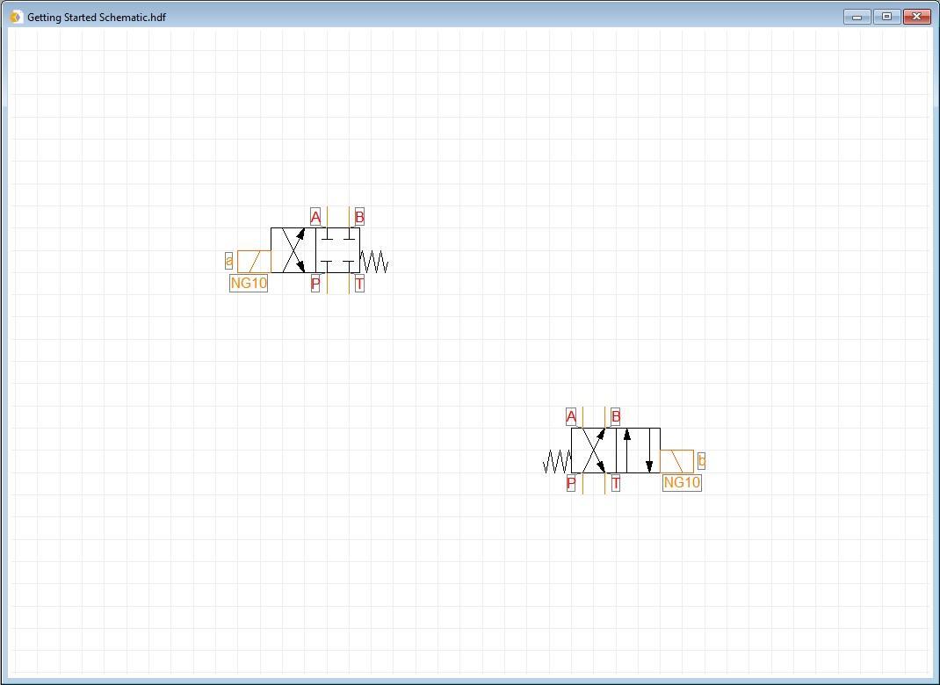Viewport: 940px width, 685px height.
Task: Select crossed-arrows position of right valve
Action: tap(594, 451)
